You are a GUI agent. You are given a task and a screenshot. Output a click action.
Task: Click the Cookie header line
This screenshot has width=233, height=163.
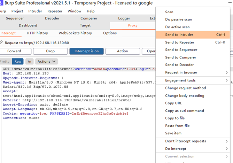(x=65, y=114)
